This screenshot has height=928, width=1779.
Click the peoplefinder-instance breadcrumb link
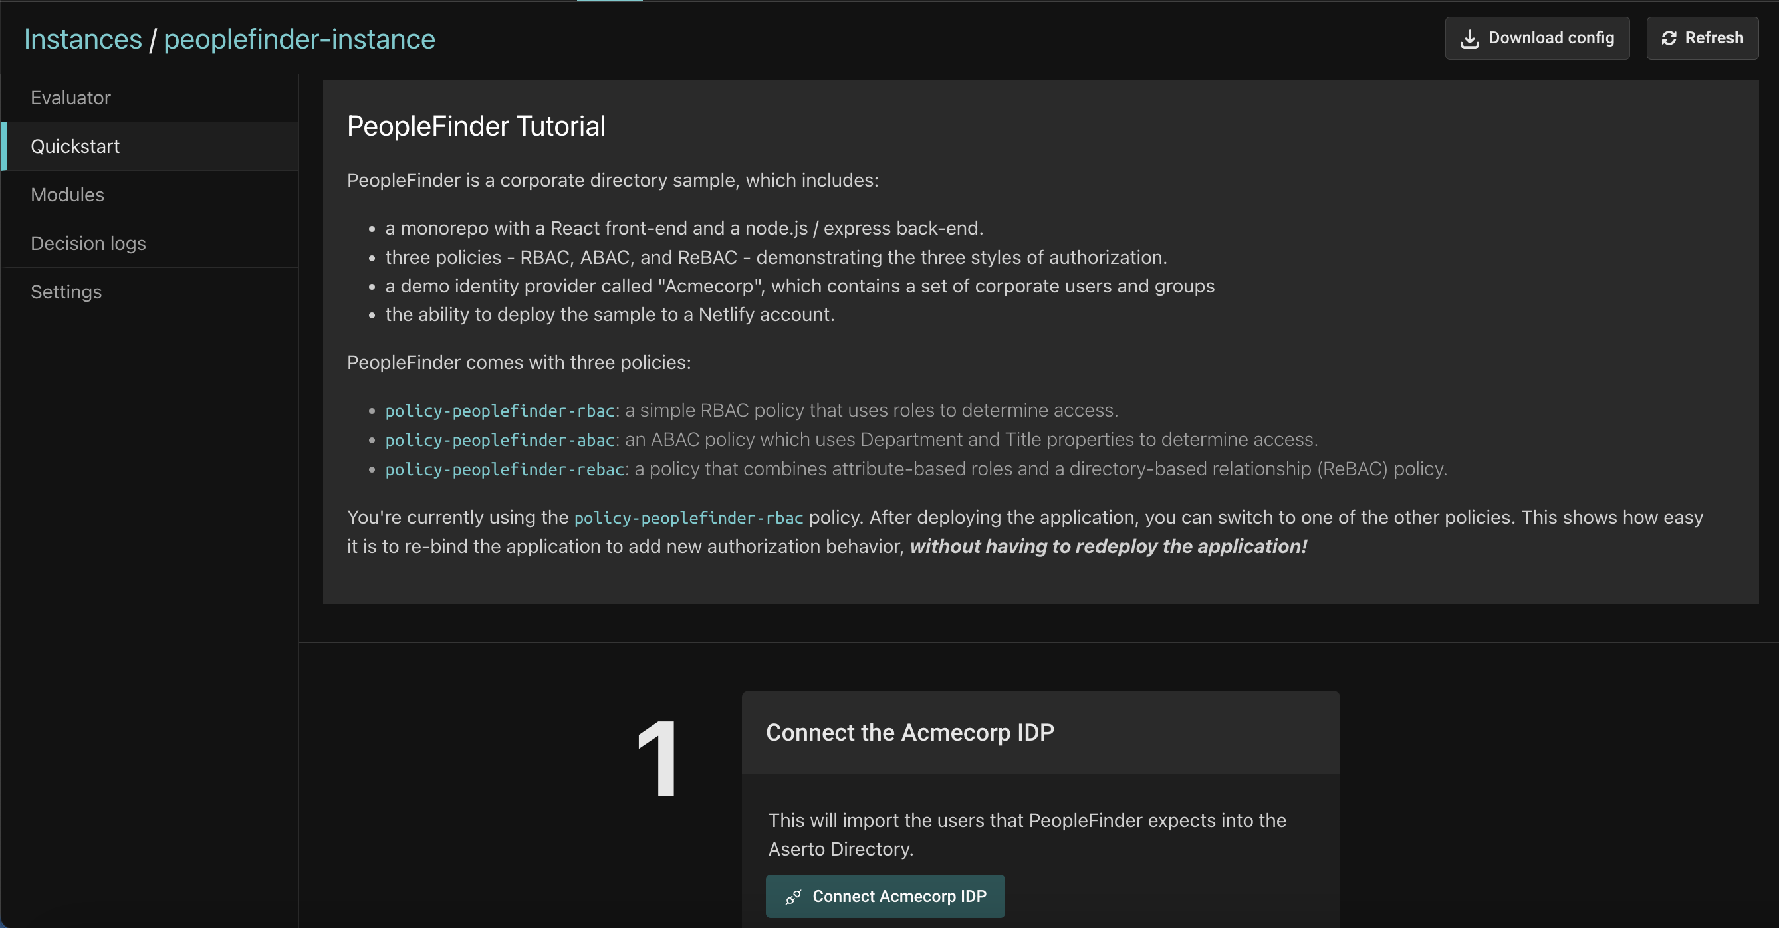pos(299,39)
